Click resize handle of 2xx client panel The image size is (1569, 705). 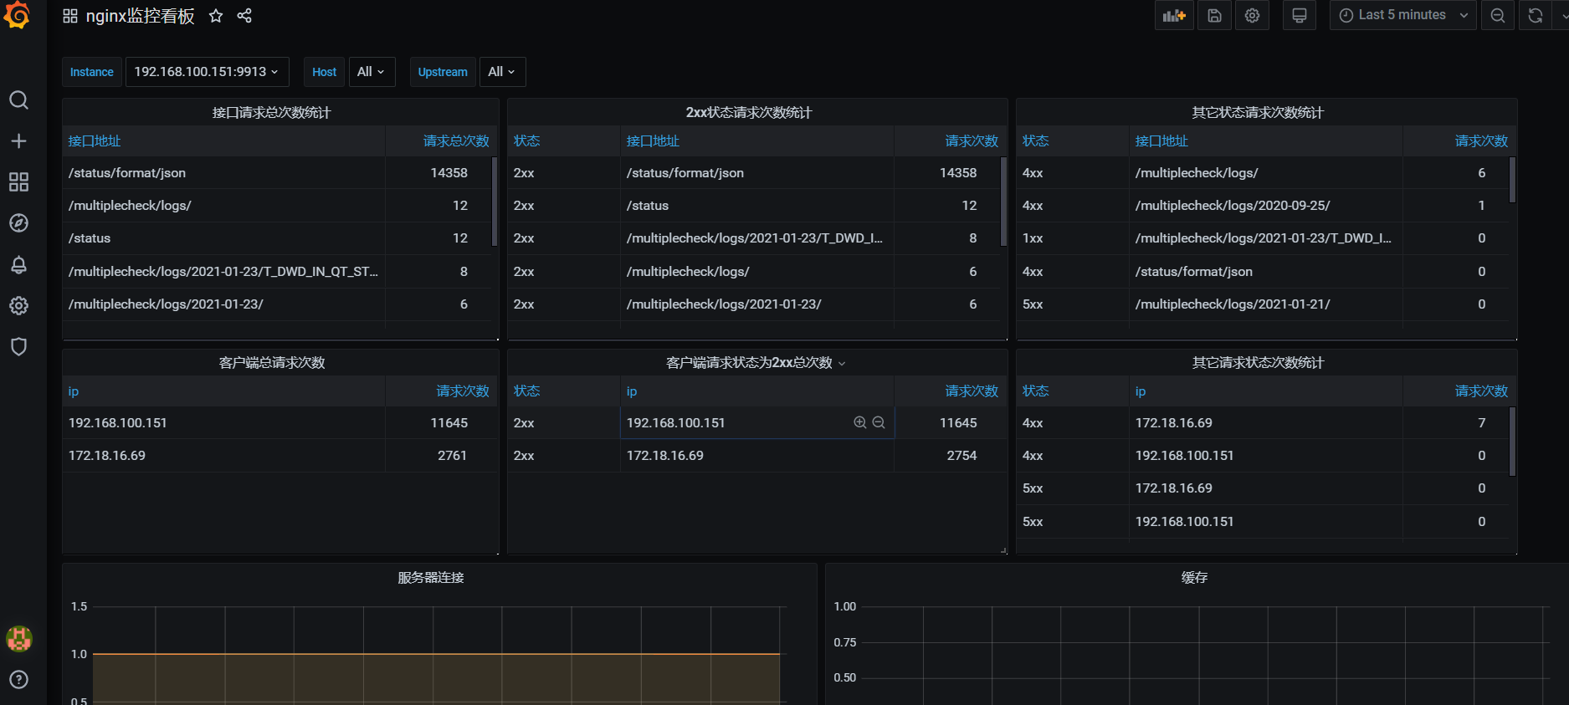pyautogui.click(x=1003, y=550)
